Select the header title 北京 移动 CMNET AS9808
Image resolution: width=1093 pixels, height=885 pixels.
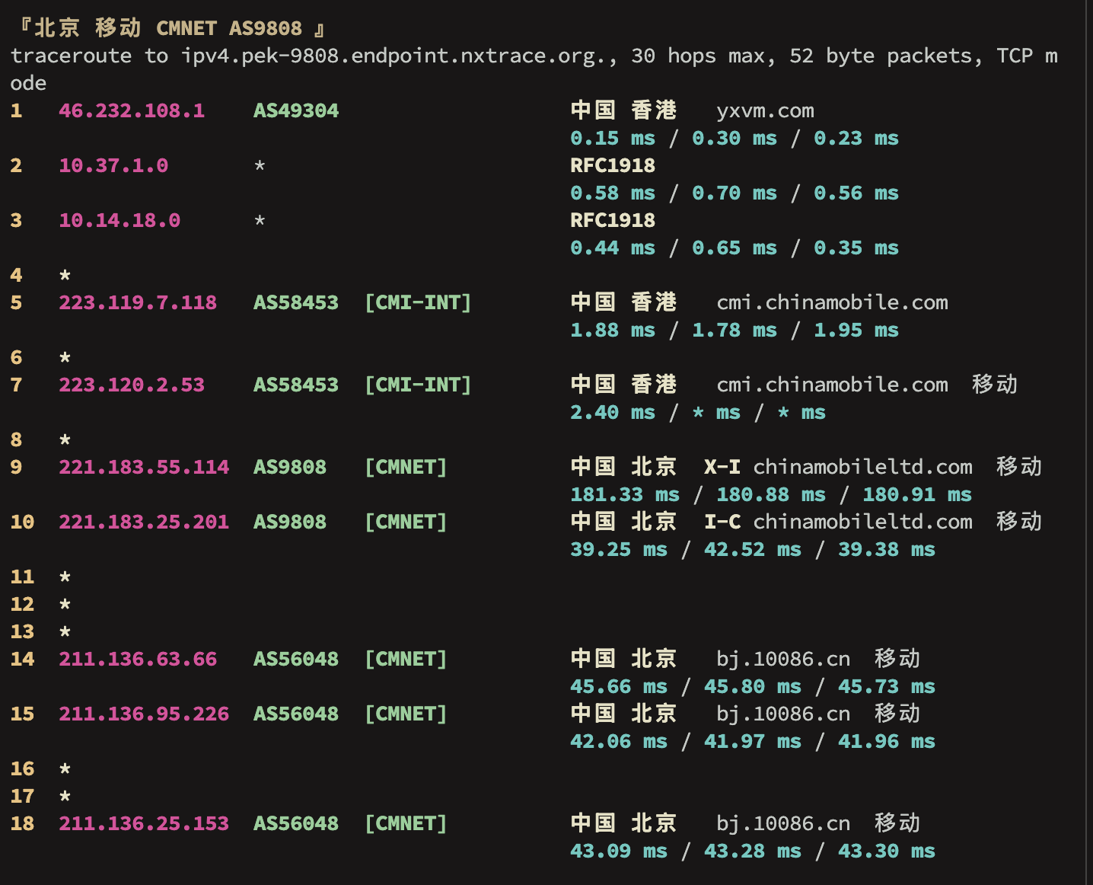click(168, 28)
